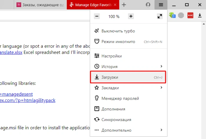Open a new tab with plus button
206x139 pixels.
[x=124, y=5]
